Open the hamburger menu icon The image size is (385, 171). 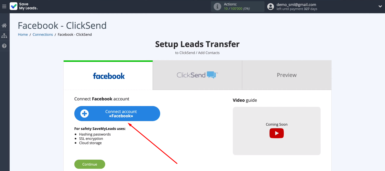pos(4,6)
